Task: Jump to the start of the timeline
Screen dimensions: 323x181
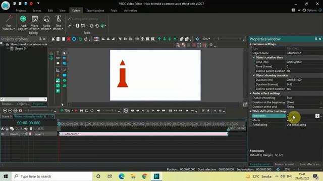Action: (132, 111)
